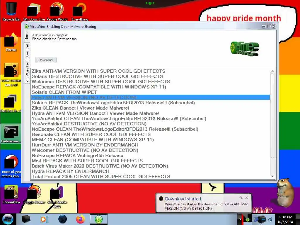The image size is (300, 225).
Task: Select 'Total Protect 2005 CLEAN' row
Action: [x=150, y=176]
